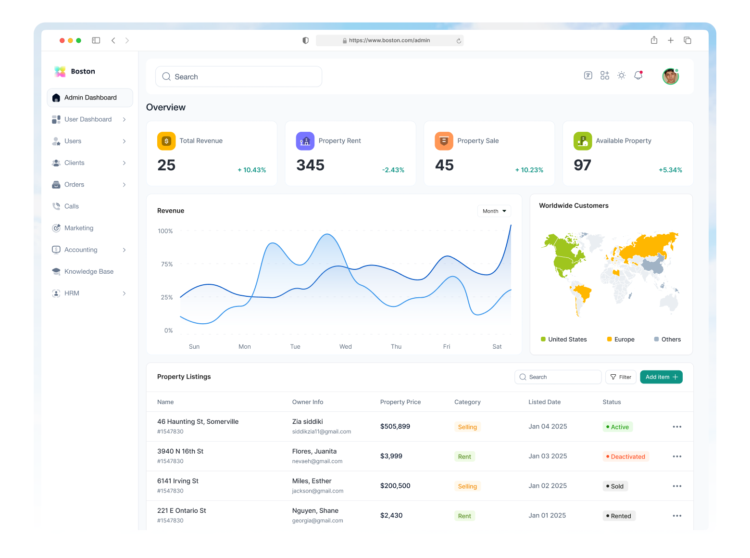Click the Available Property green icon

point(582,141)
